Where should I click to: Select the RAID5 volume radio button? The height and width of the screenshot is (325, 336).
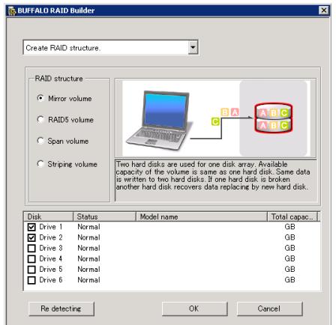click(40, 119)
